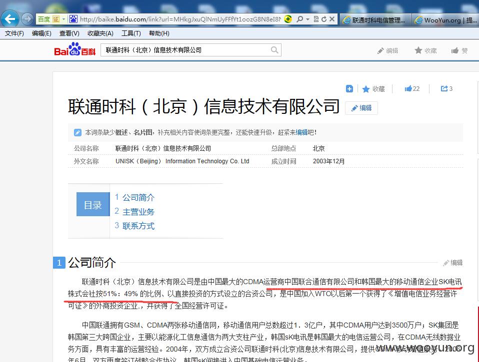Viewport: 479px width, 362px height.
Task: Click the 编辑 button beside the title
Action: point(361,108)
